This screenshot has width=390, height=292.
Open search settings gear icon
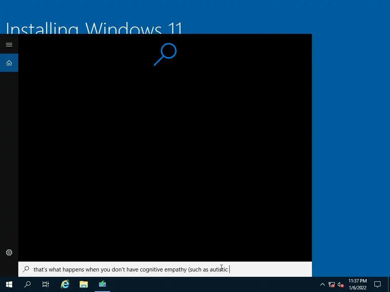pos(9,252)
